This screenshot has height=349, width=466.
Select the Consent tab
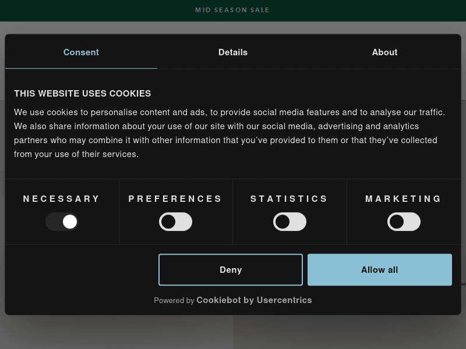point(81,52)
